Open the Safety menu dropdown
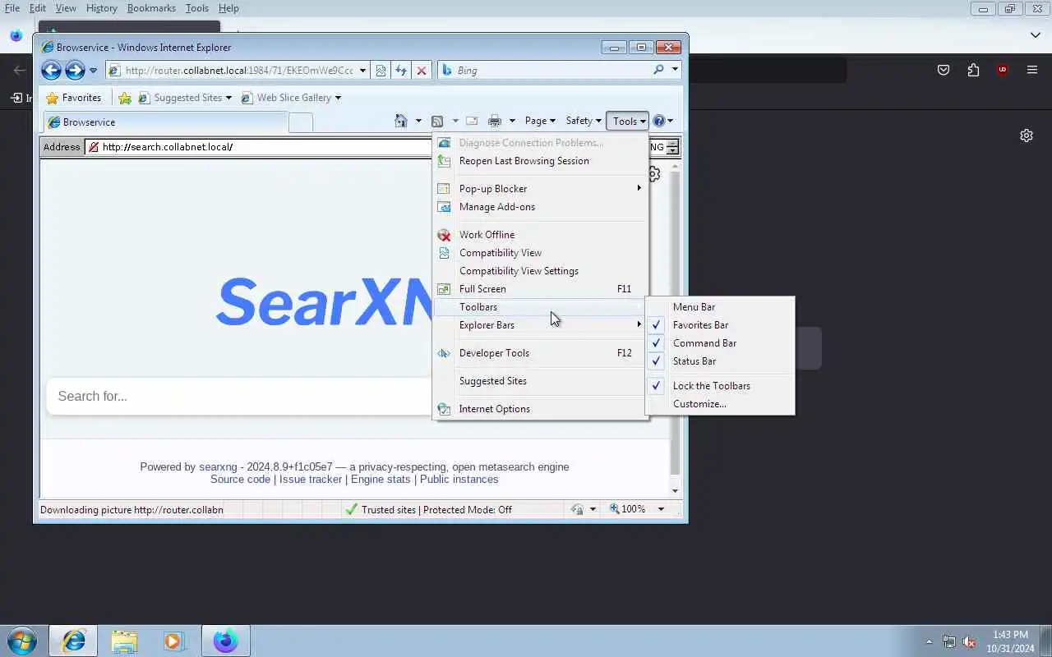The width and height of the screenshot is (1052, 657). [x=584, y=121]
